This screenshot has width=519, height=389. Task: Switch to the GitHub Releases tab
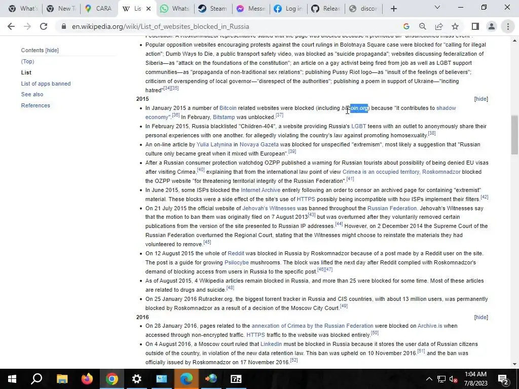[x=326, y=9]
